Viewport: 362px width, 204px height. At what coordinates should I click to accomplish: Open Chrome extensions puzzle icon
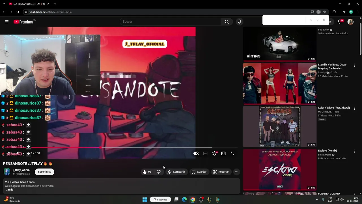pyautogui.click(x=334, y=12)
